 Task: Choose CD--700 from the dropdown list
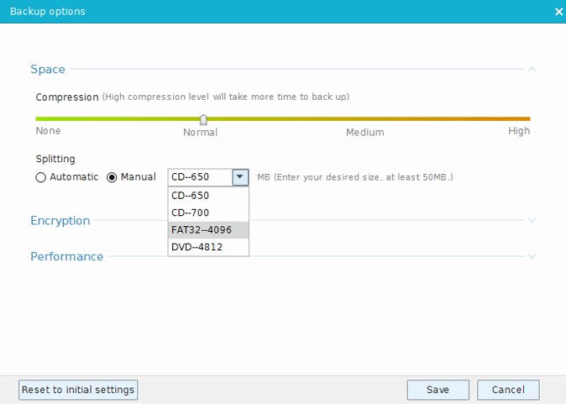point(208,212)
